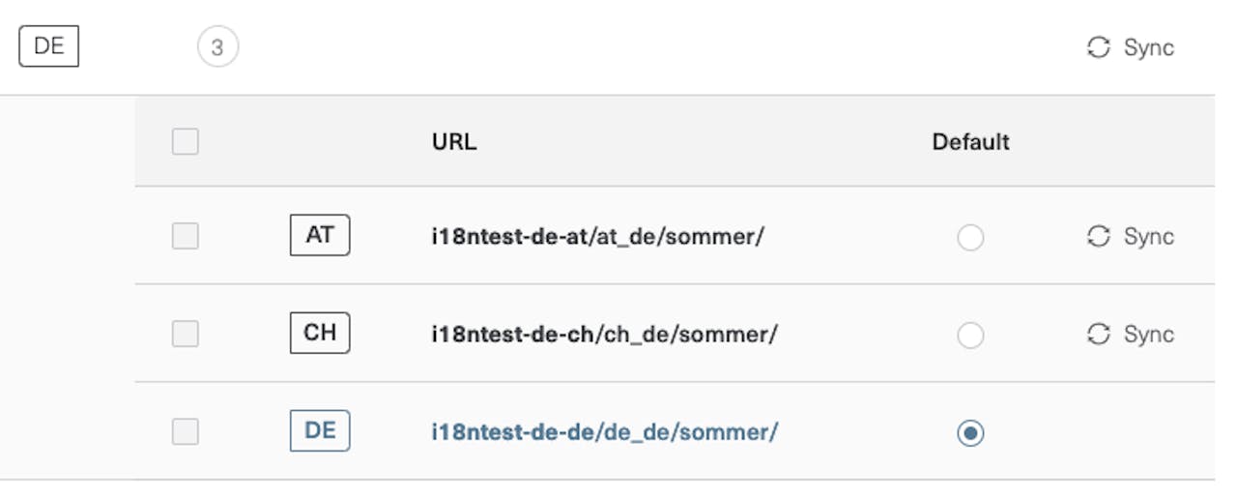
Task: Toggle the select-all checkbox in the table header
Action: 186,142
